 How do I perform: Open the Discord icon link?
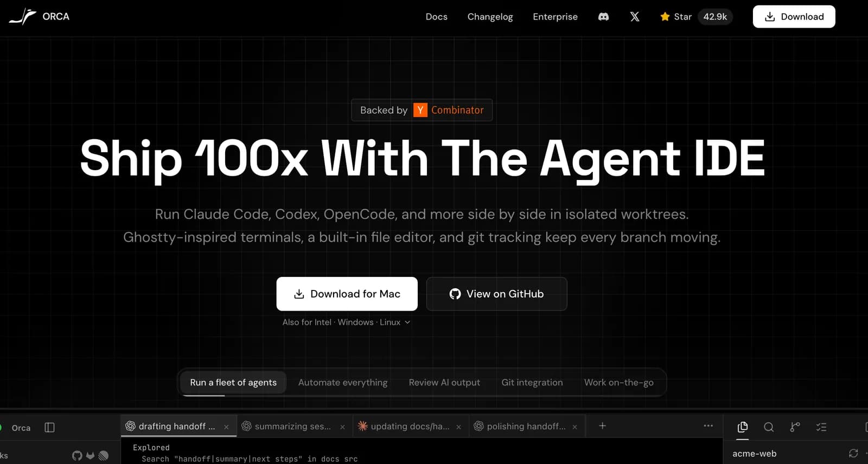pyautogui.click(x=603, y=17)
